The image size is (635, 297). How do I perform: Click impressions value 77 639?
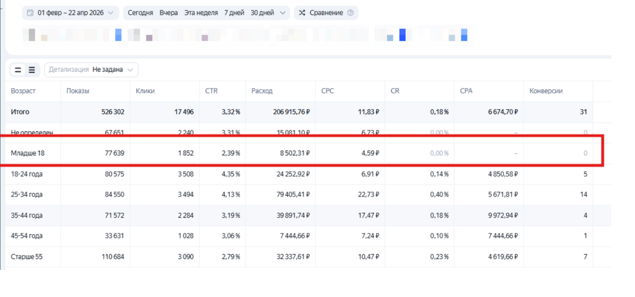[114, 153]
